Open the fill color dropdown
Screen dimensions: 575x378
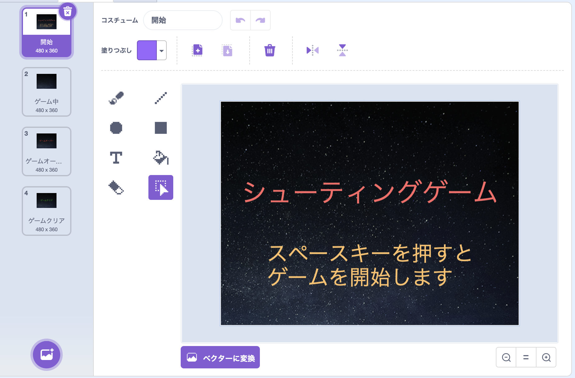point(161,50)
